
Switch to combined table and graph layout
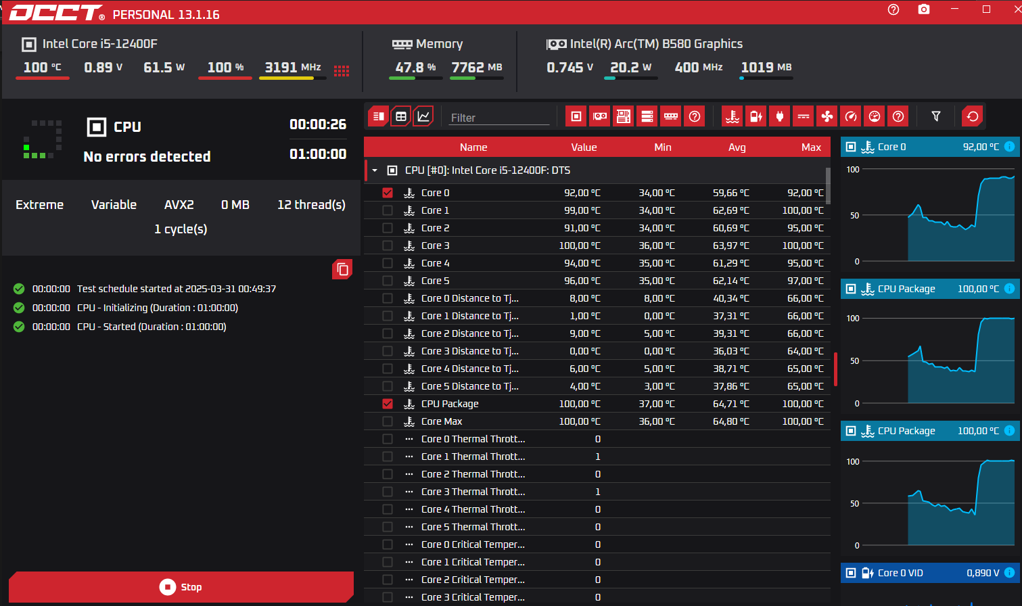click(x=379, y=116)
